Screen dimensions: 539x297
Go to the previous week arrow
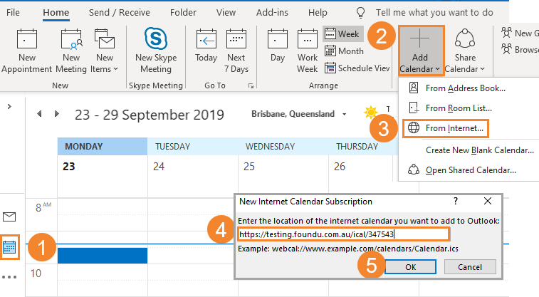pyautogui.click(x=39, y=114)
